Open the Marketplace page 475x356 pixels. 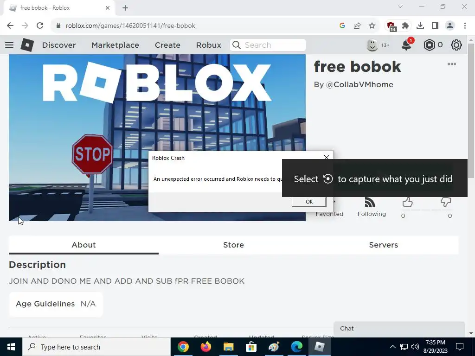(115, 45)
